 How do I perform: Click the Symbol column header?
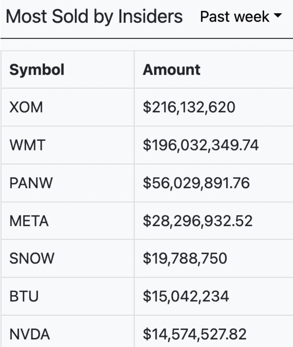coord(37,70)
